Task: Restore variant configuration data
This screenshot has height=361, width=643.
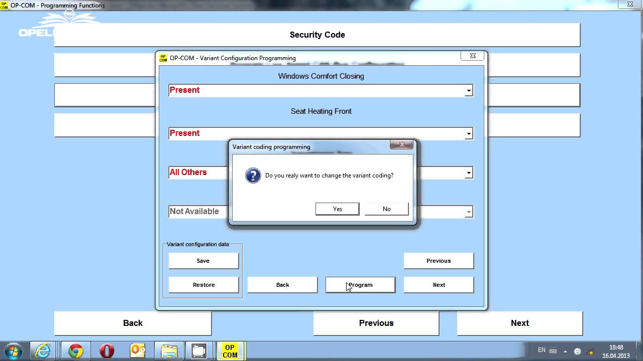Action: point(203,285)
